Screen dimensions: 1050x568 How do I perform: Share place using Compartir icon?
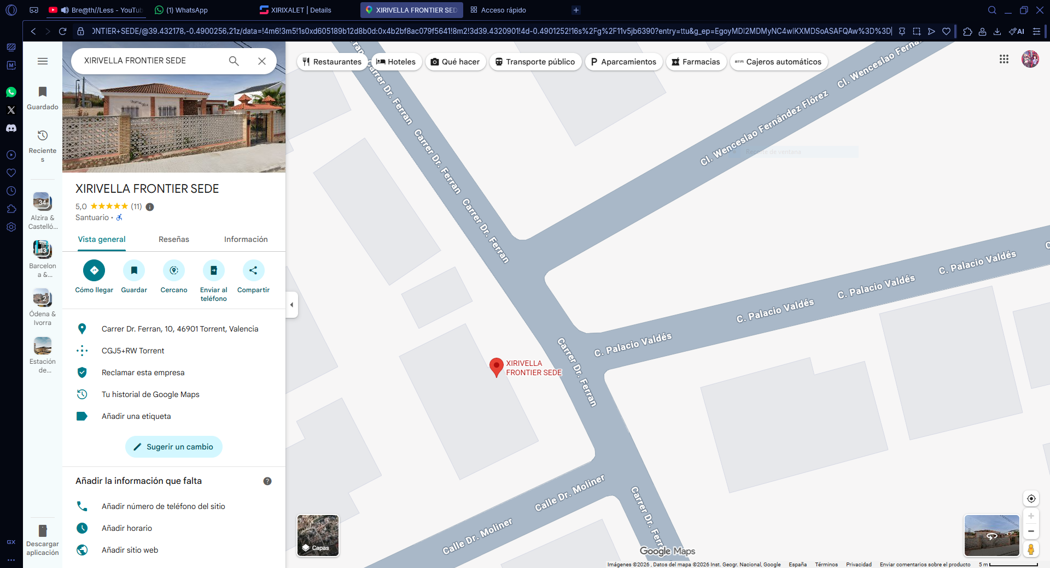253,270
